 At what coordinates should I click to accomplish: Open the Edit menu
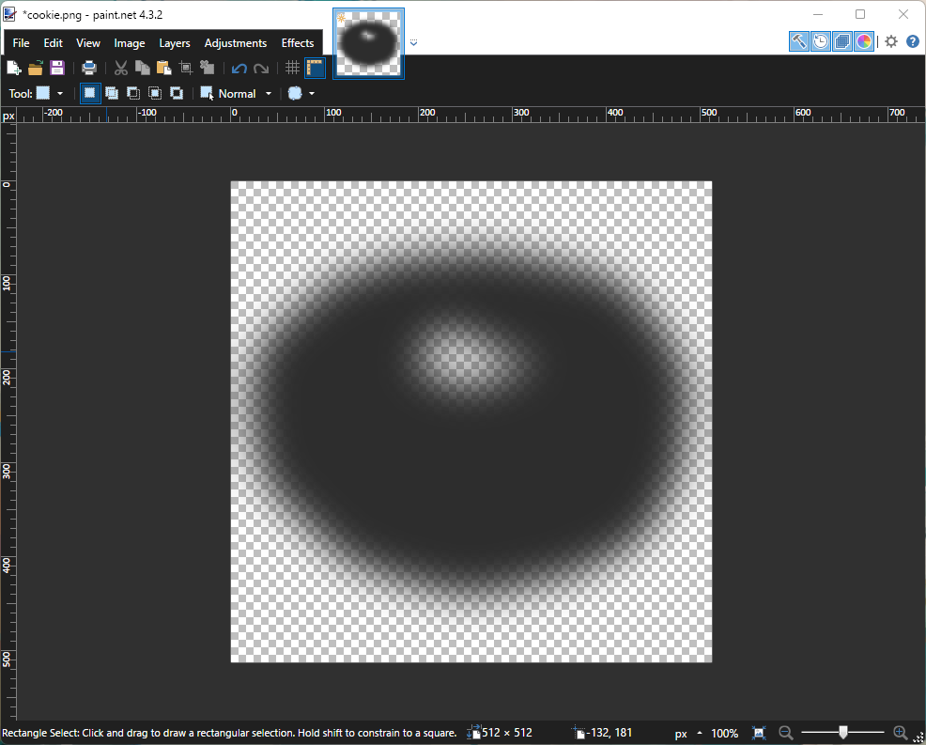[x=53, y=43]
